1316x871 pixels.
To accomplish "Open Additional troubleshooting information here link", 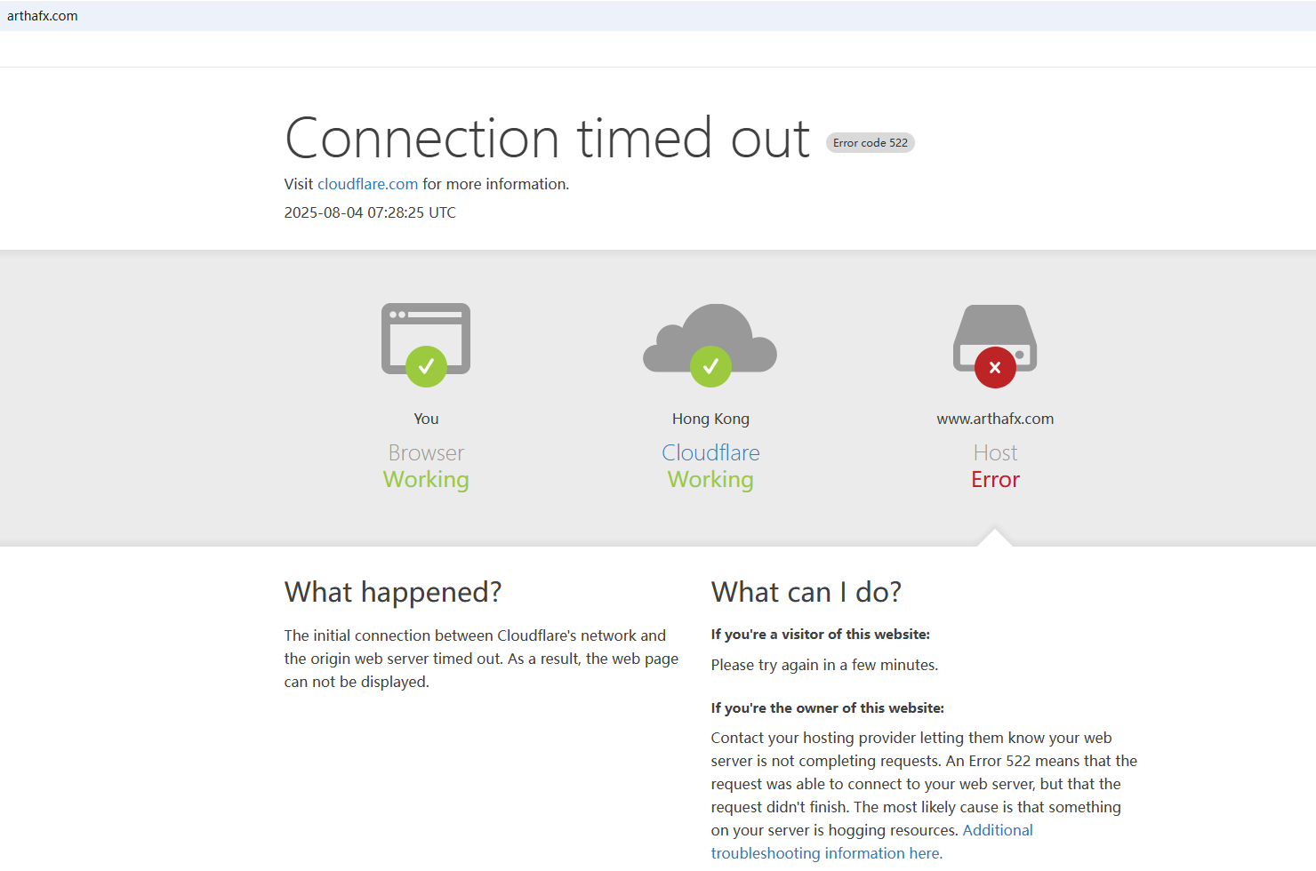I will pyautogui.click(x=872, y=842).
